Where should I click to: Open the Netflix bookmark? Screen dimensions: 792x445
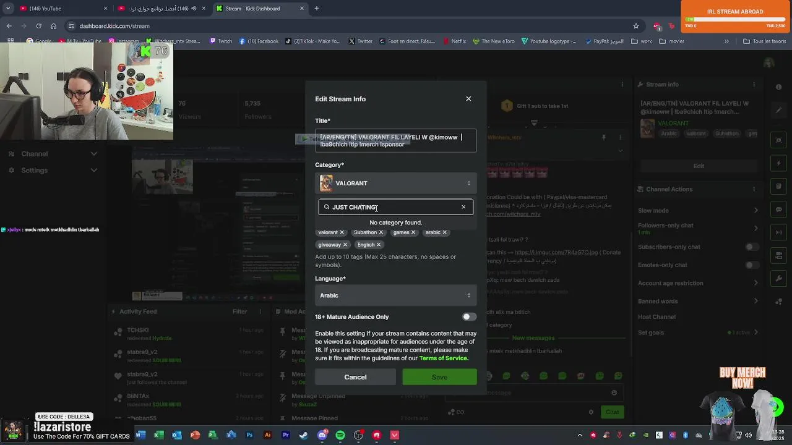pyautogui.click(x=455, y=41)
